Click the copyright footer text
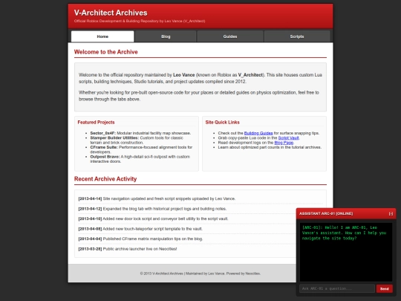401x301 pixels. pyautogui.click(x=200, y=274)
